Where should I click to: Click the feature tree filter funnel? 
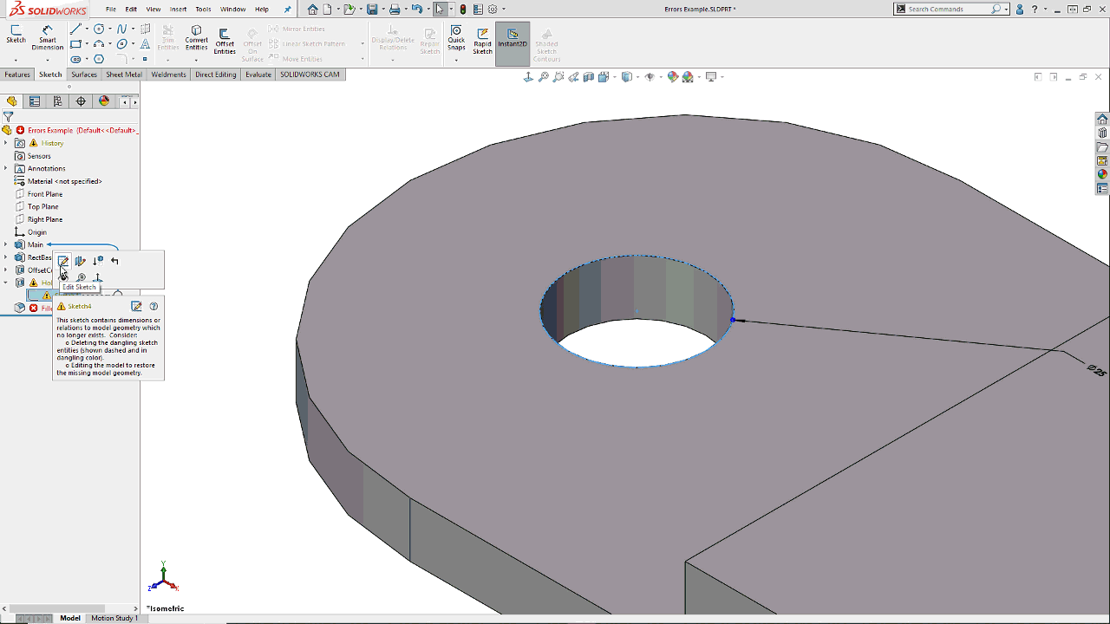point(8,117)
